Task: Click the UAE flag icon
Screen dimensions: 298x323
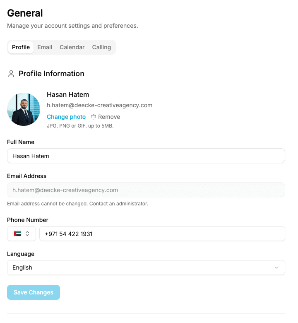Action: pyautogui.click(x=17, y=234)
